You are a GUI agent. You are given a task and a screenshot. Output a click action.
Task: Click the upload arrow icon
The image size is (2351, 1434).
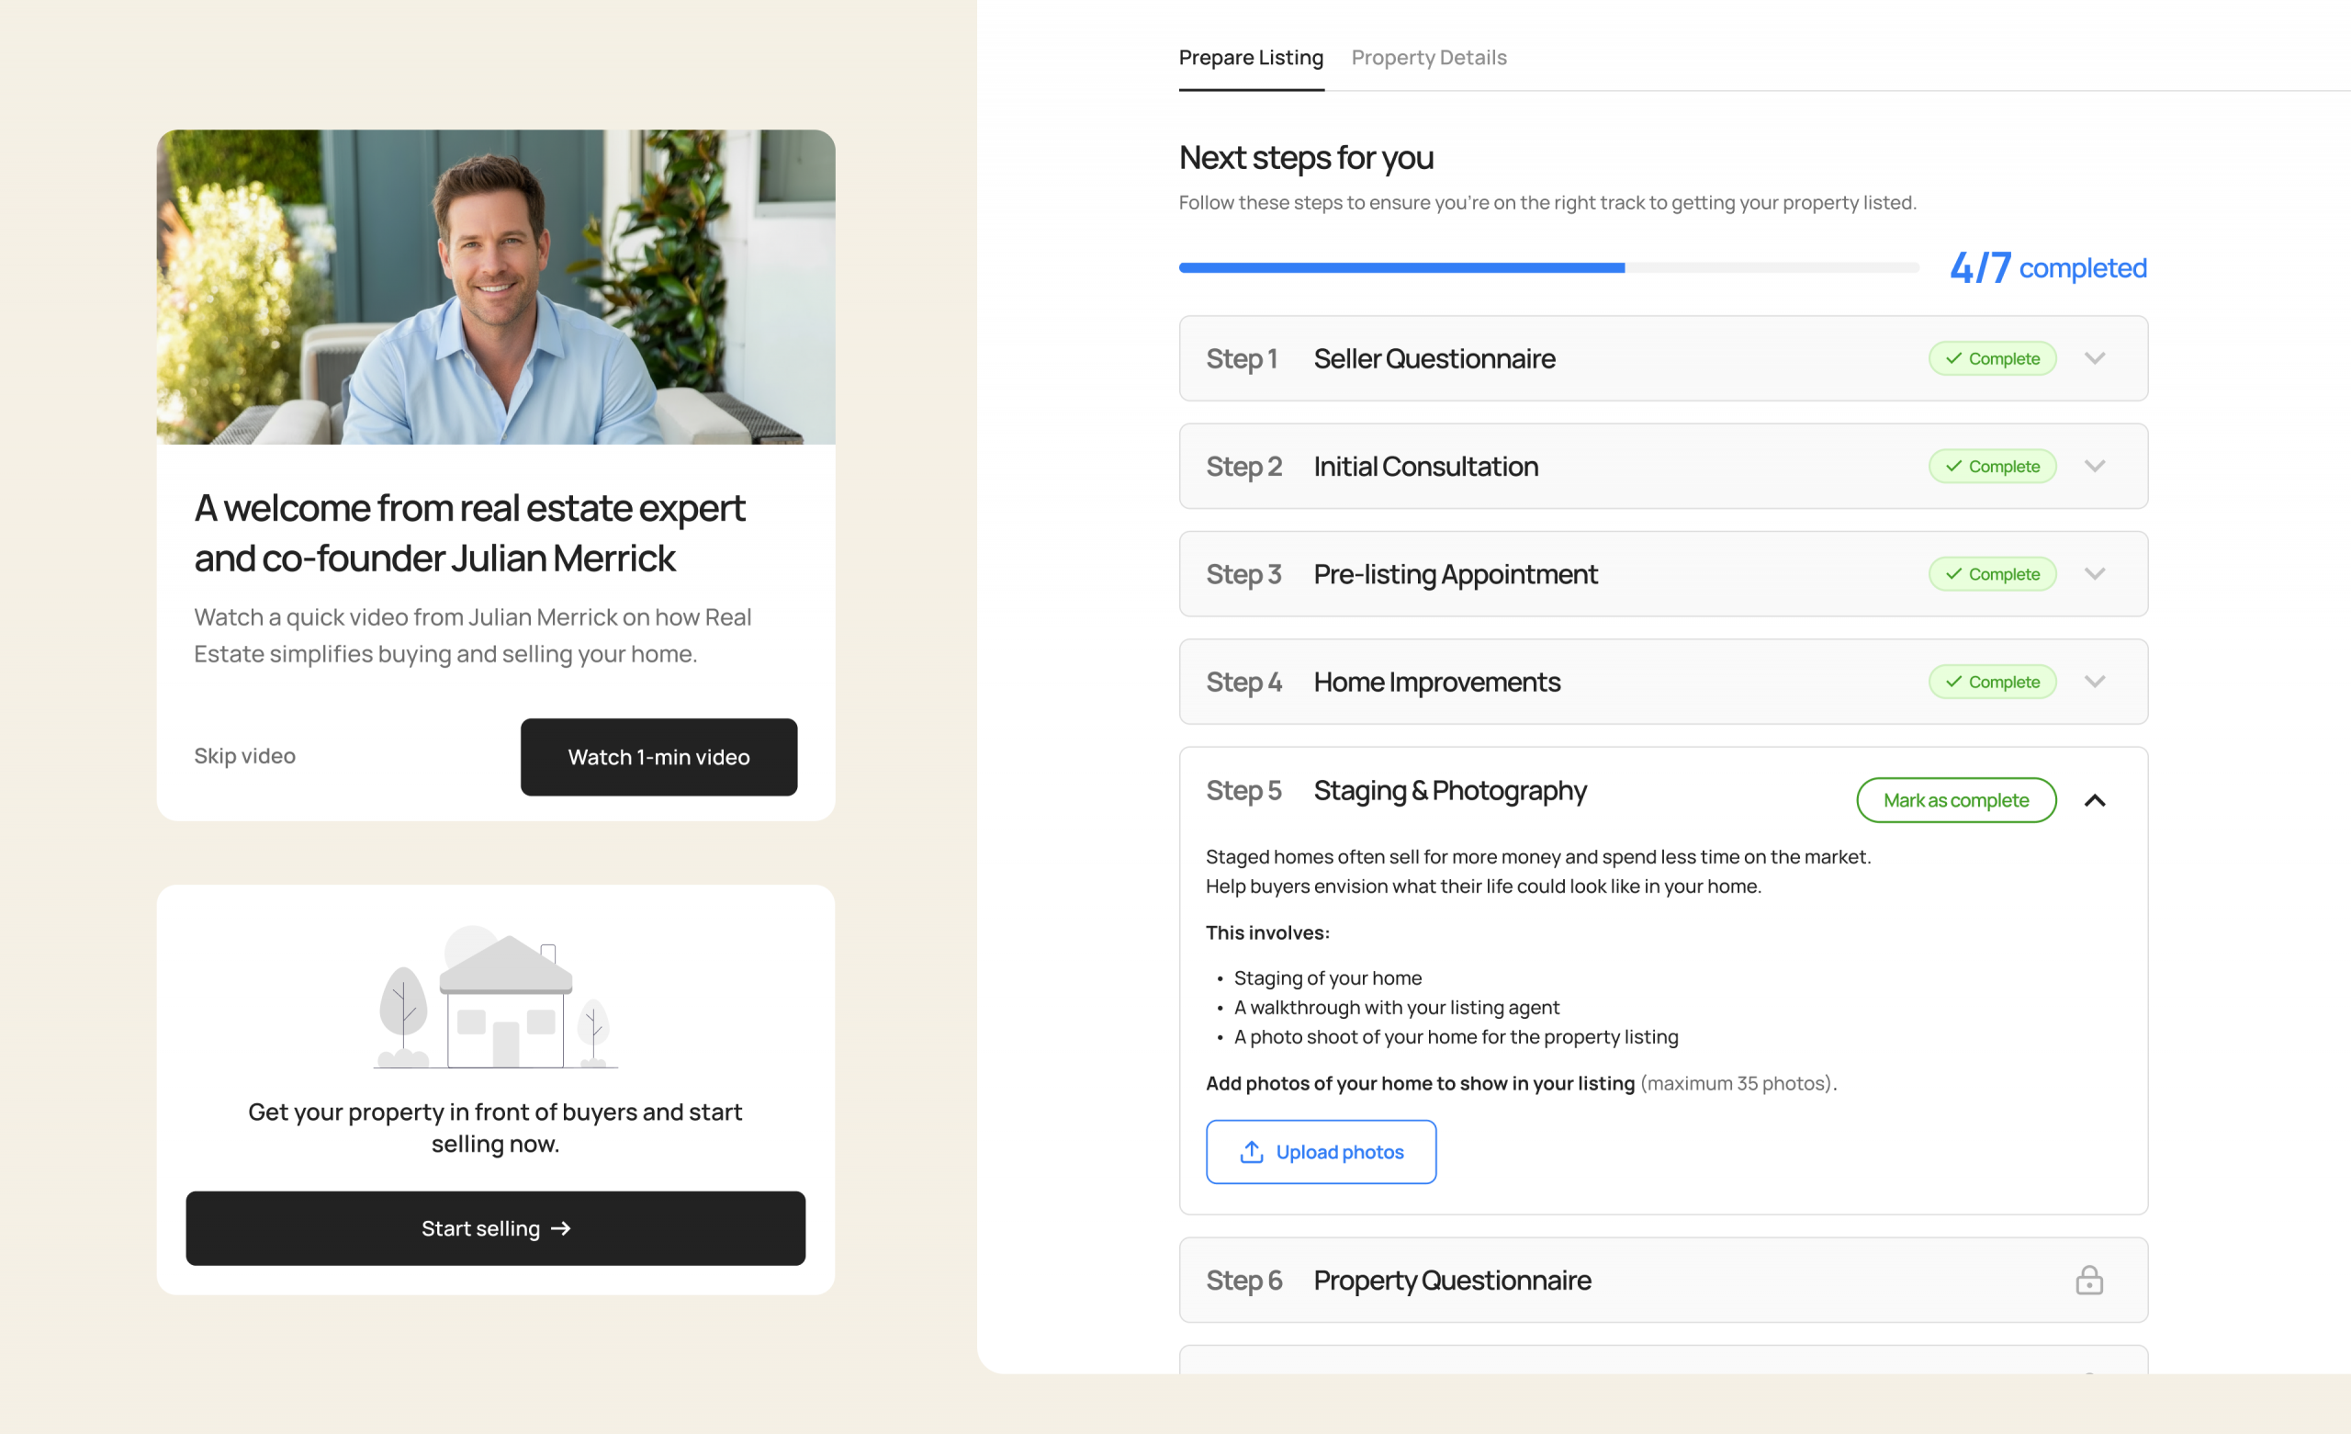tap(1251, 1151)
